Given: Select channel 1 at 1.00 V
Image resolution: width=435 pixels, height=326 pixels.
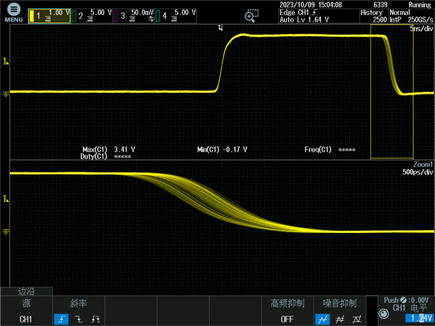Looking at the screenshot, I should (49, 16).
